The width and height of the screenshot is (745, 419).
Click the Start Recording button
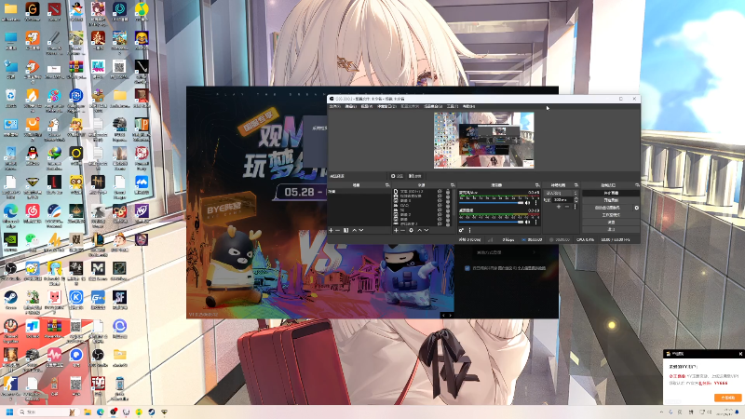tap(611, 200)
